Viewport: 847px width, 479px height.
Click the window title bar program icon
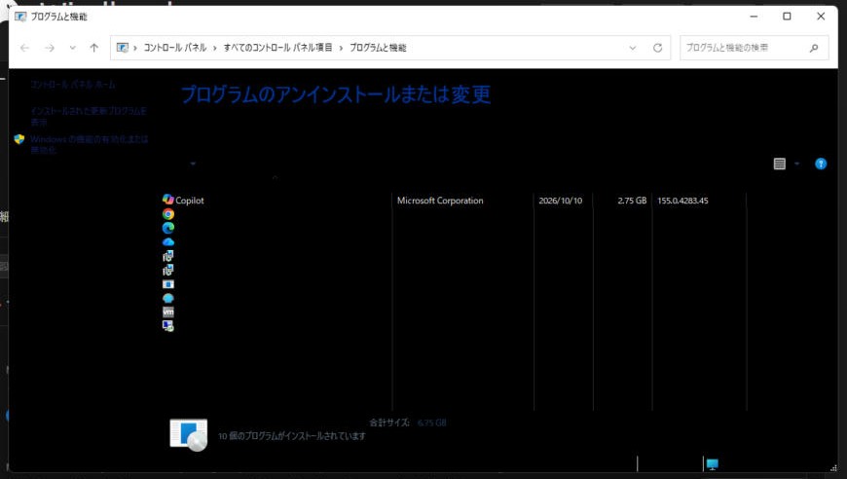pyautogui.click(x=20, y=17)
